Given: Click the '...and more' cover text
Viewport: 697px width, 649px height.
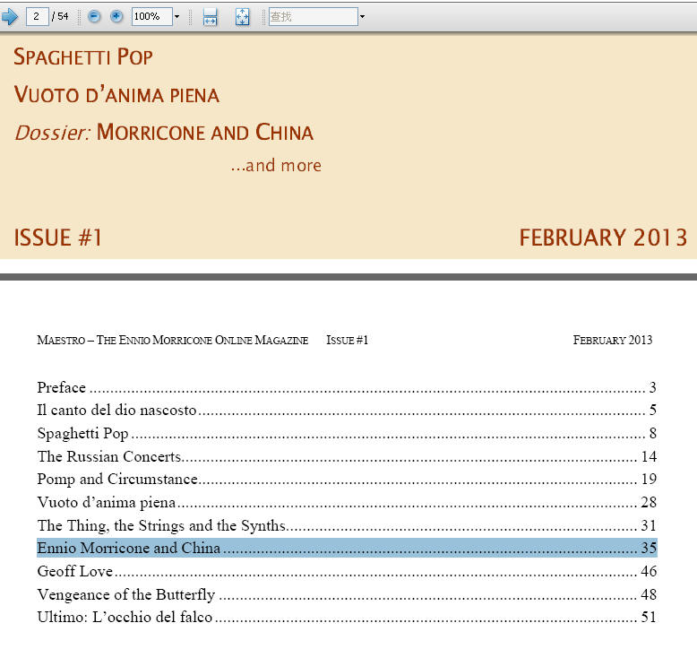Looking at the screenshot, I should 276,166.
